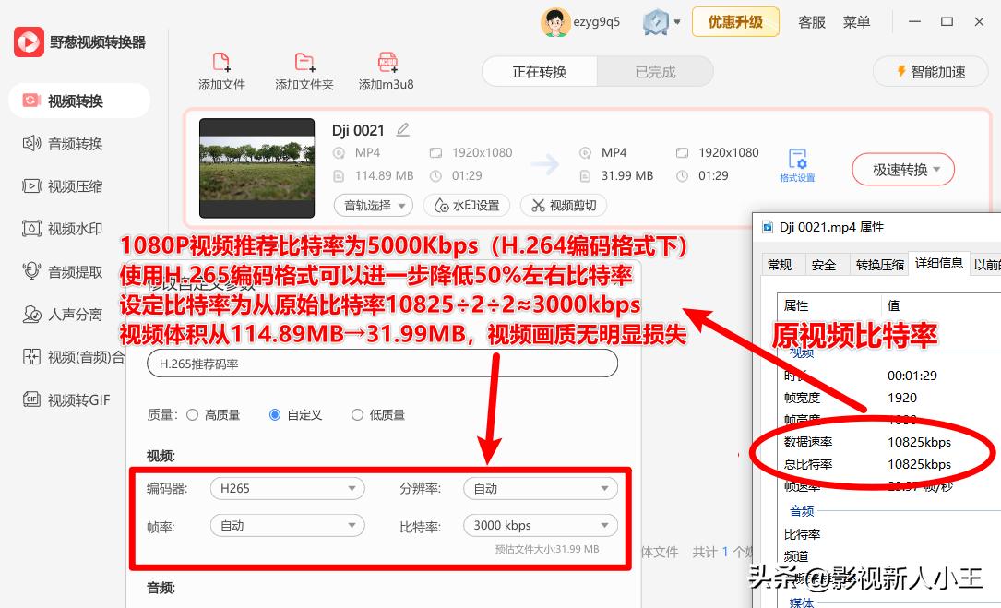The image size is (1001, 608).
Task: Open General (常规) tab in Properties window
Action: (781, 265)
